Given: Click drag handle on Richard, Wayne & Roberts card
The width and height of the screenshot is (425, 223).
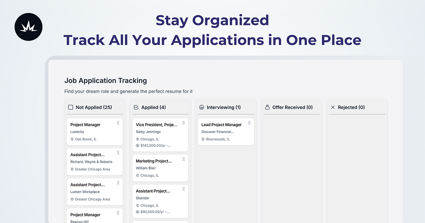Looking at the screenshot, I should click(x=118, y=153).
